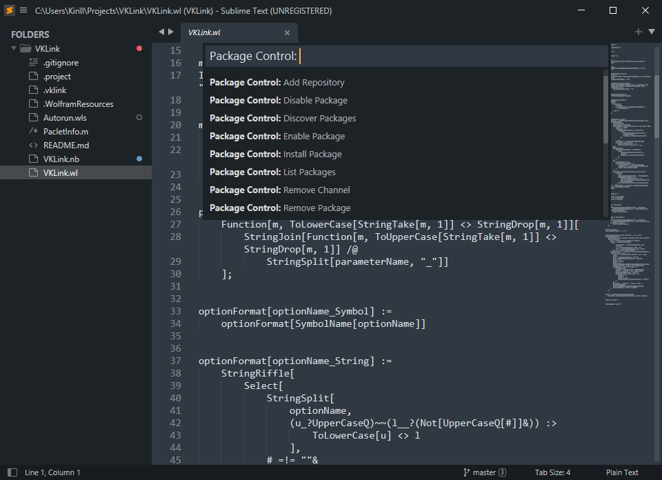Image resolution: width=662 pixels, height=480 pixels.
Task: Click line number 33 in the gutter
Action: tap(176, 311)
